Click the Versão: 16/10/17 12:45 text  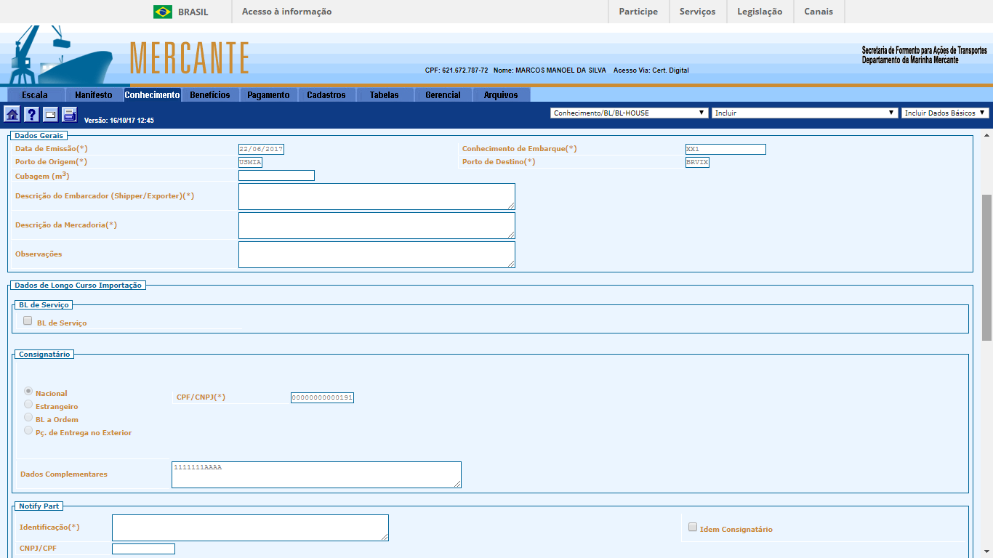[119, 121]
